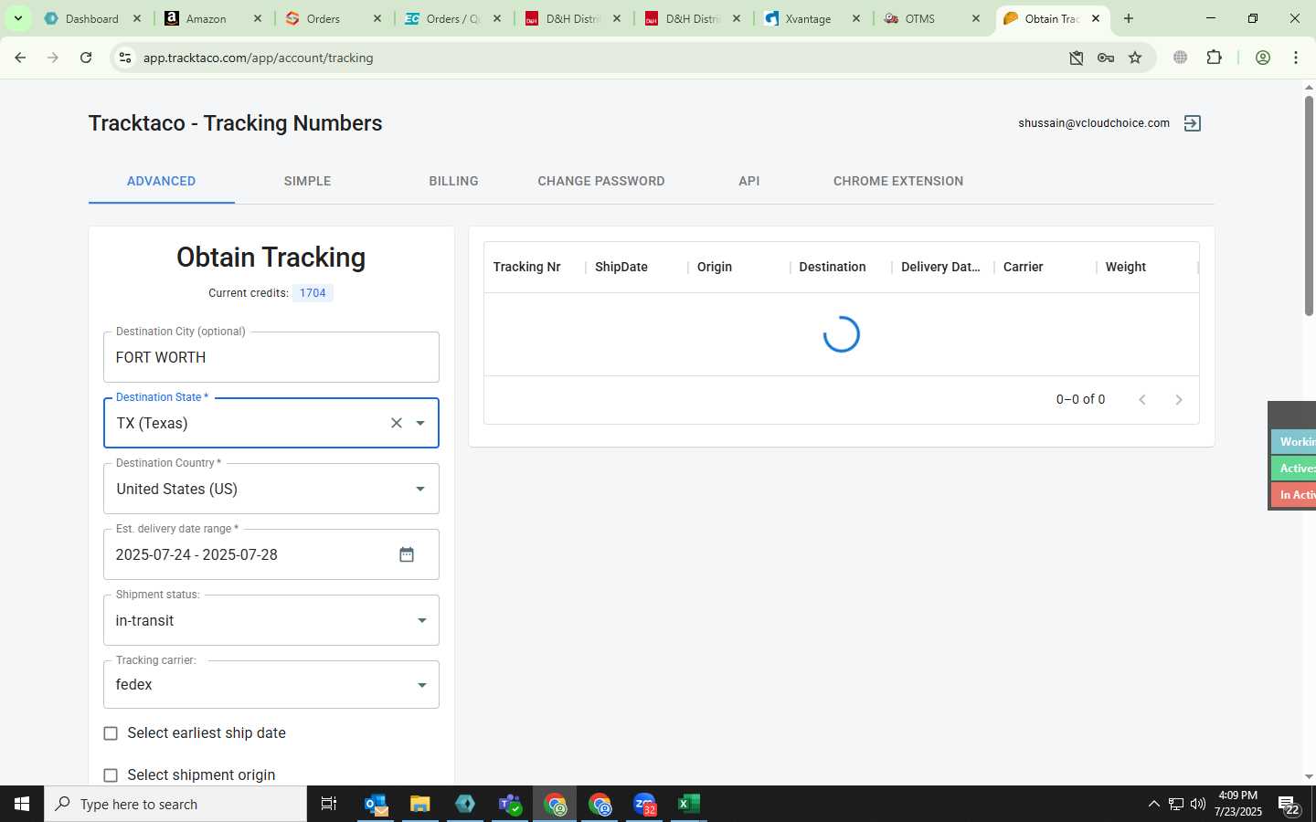Image resolution: width=1316 pixels, height=822 pixels.
Task: Sort by ShipDate column header
Action: tap(621, 267)
